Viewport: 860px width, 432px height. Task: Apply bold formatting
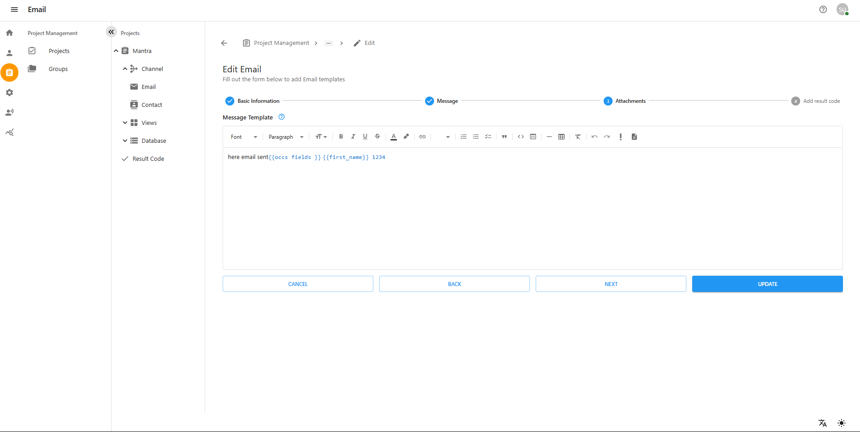[x=341, y=137]
